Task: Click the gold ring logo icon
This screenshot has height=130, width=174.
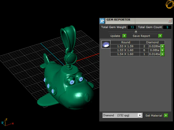Action: tap(170, 4)
